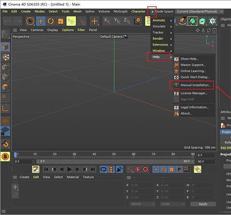Go to end of animation
This screenshot has width=231, height=215.
point(93,169)
